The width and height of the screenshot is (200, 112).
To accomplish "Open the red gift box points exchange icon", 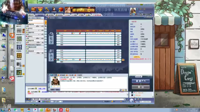I will (x=61, y=9).
